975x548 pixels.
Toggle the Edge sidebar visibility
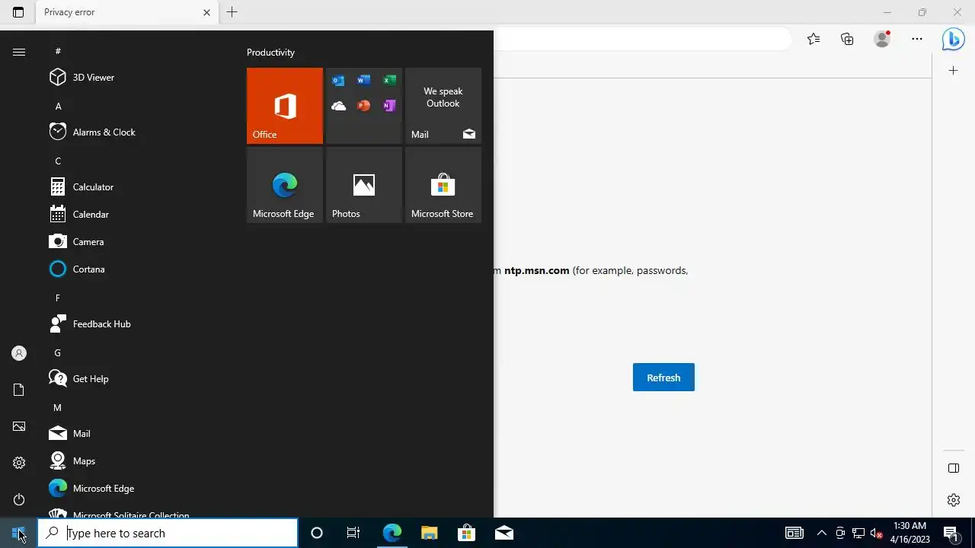(x=953, y=468)
